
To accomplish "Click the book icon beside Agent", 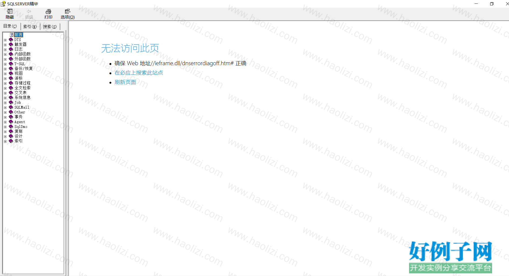I will (x=11, y=122).
